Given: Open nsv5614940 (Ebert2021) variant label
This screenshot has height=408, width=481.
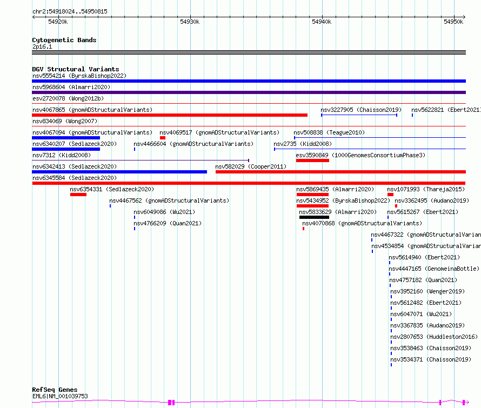Looking at the screenshot, I should coord(424,257).
